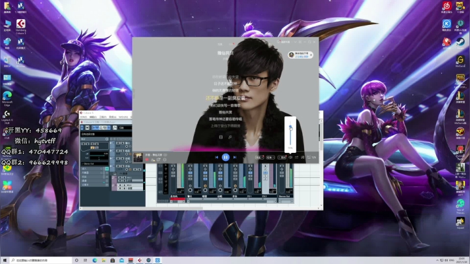Unlike the song with the red heart

147,159
